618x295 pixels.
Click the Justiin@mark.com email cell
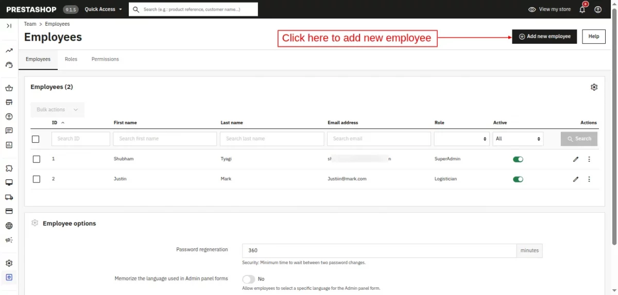coord(347,179)
